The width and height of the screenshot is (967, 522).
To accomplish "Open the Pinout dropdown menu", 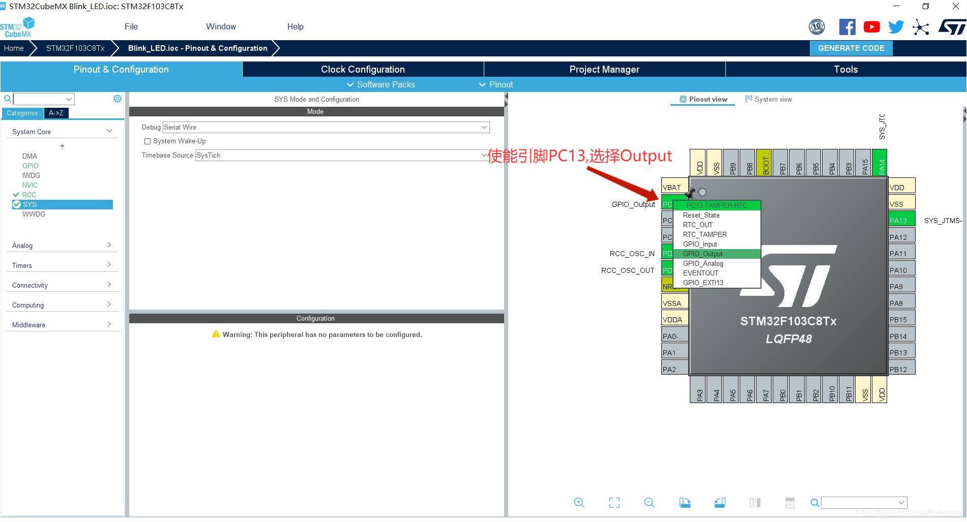I will pyautogui.click(x=495, y=84).
